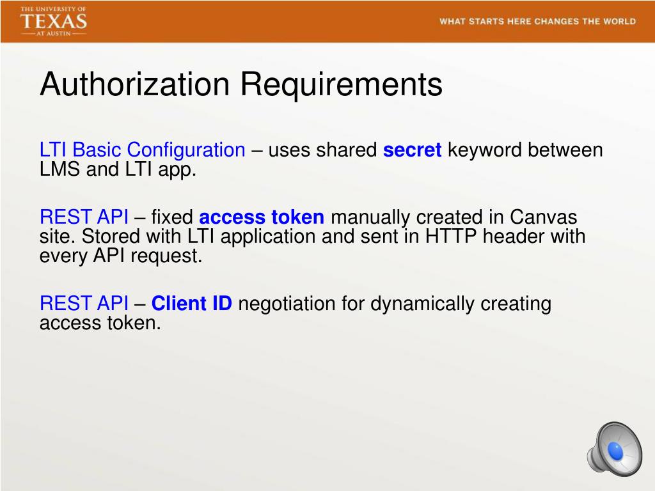
Task: Click the TEXAS wordmark in the header
Action: coord(54,22)
